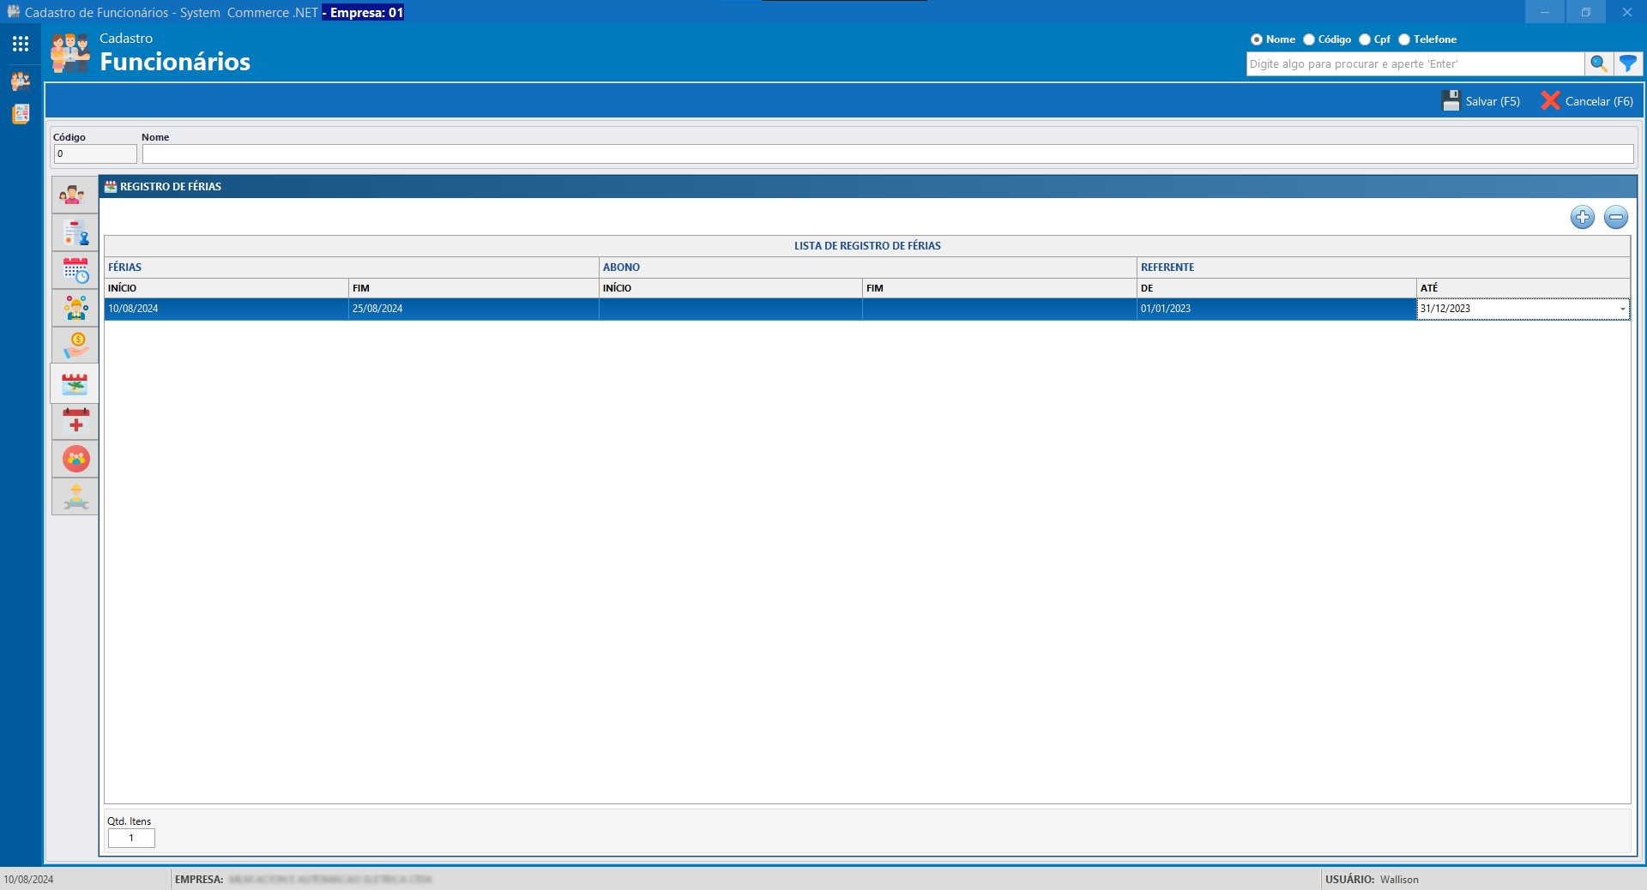Viewport: 1647px width, 890px height.
Task: Select the Cpf search radio button
Action: point(1365,39)
